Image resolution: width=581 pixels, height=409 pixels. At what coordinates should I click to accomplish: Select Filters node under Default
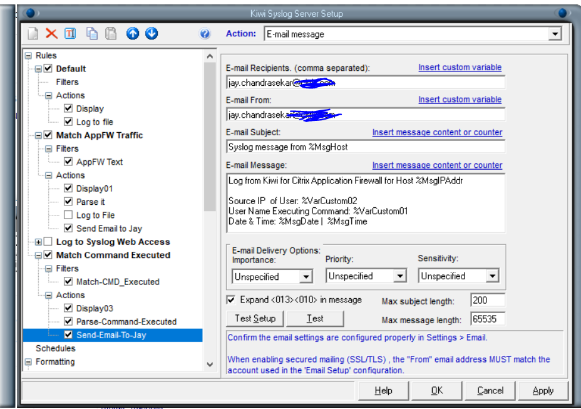pos(67,82)
